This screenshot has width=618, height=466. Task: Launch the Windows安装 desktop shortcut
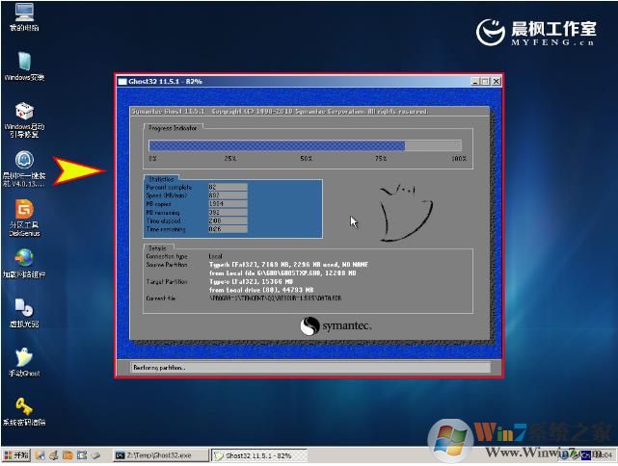(24, 61)
